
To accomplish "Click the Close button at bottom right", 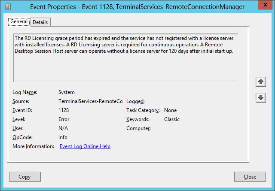I will [250, 177].
